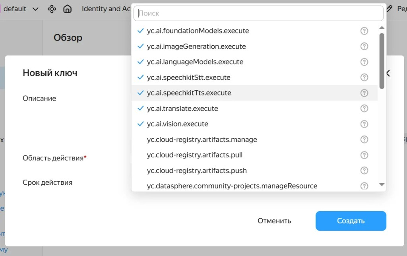Deselect yc.ai.languageModels.execute scope
The image size is (407, 256).
point(254,62)
